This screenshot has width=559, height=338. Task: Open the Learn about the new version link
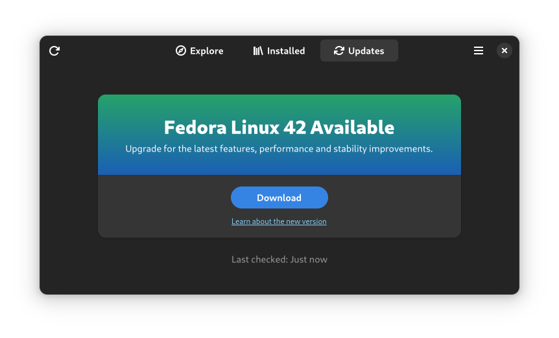279,221
